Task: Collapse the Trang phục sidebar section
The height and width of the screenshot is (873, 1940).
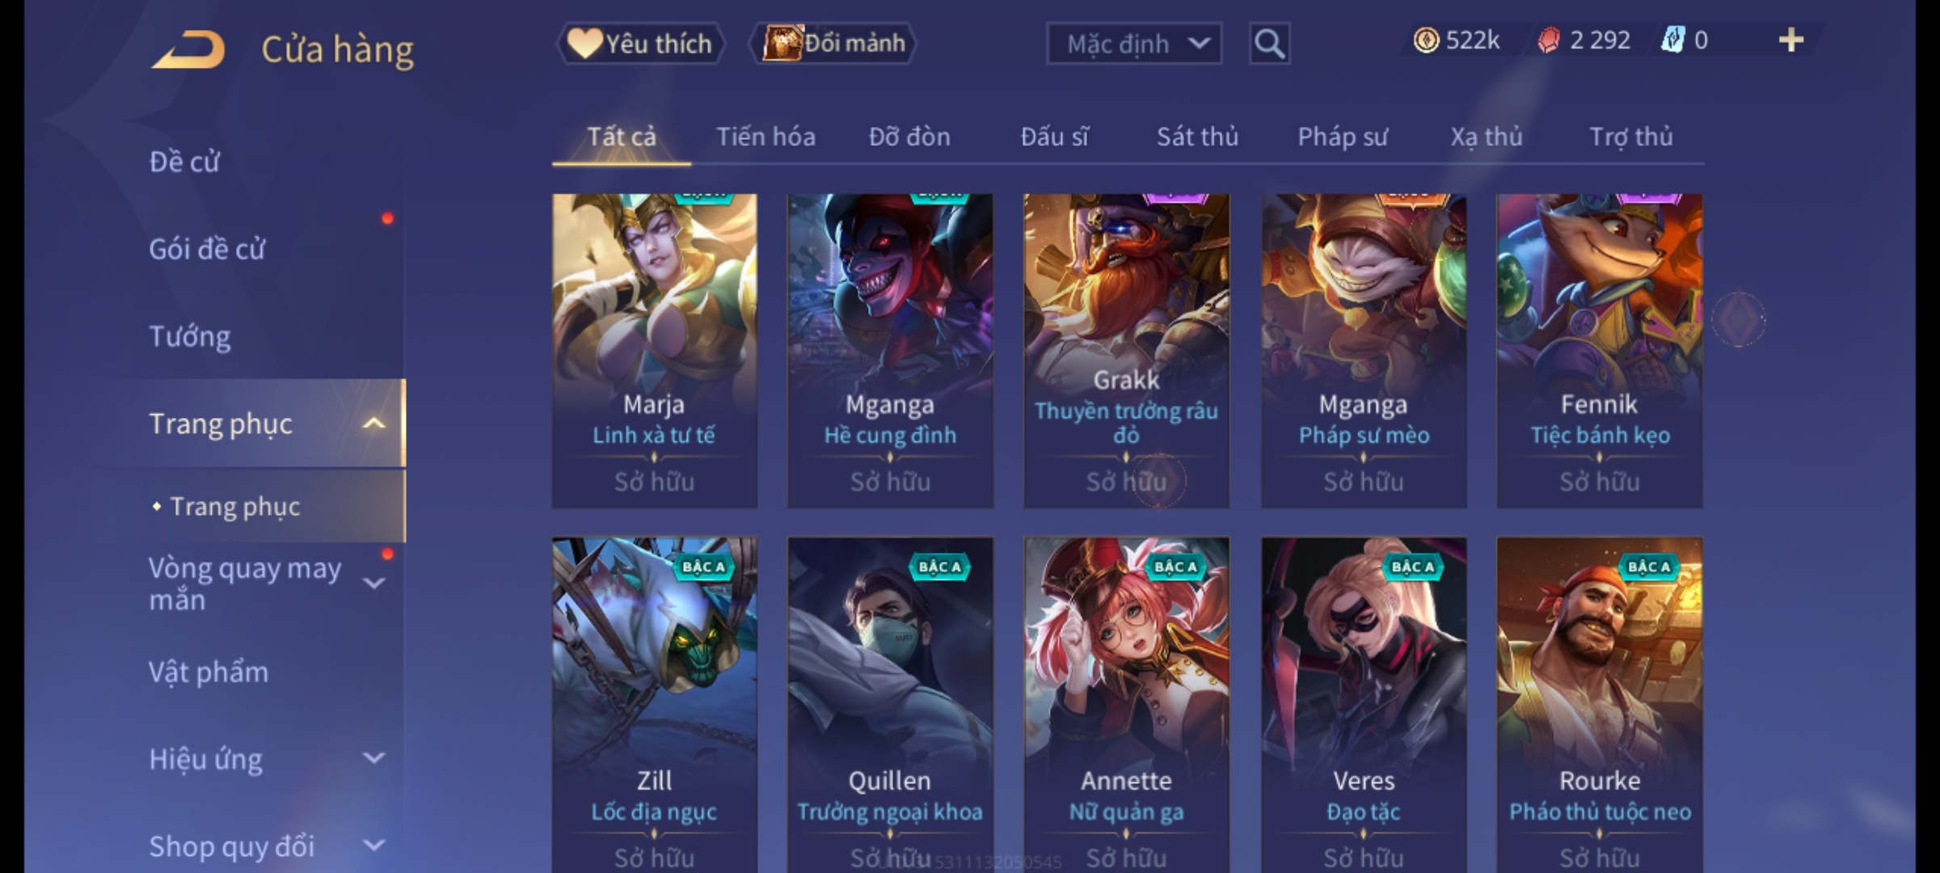Action: click(373, 423)
